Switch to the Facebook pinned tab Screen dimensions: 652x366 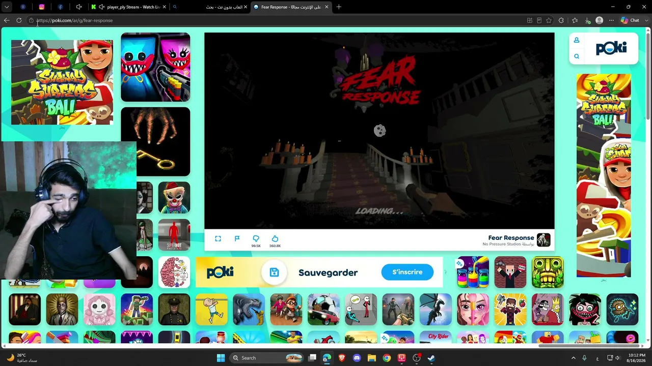60,7
